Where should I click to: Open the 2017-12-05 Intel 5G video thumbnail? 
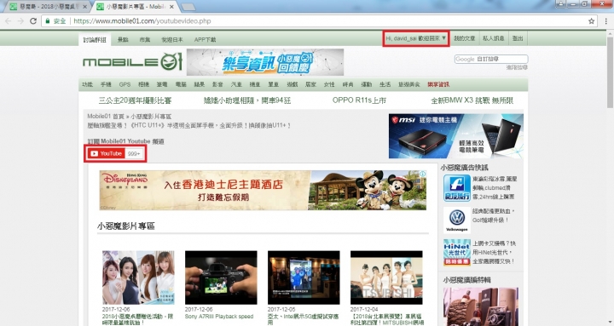pyautogui.click(x=304, y=277)
